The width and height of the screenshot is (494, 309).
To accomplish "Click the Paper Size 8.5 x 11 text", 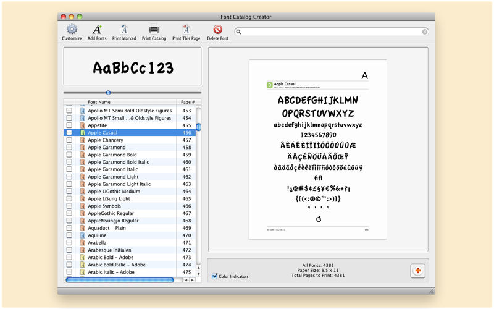I will tap(318, 270).
